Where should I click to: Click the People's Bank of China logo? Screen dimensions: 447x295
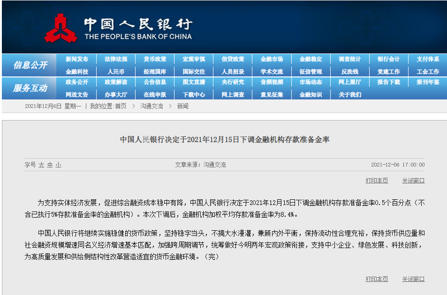click(x=61, y=28)
